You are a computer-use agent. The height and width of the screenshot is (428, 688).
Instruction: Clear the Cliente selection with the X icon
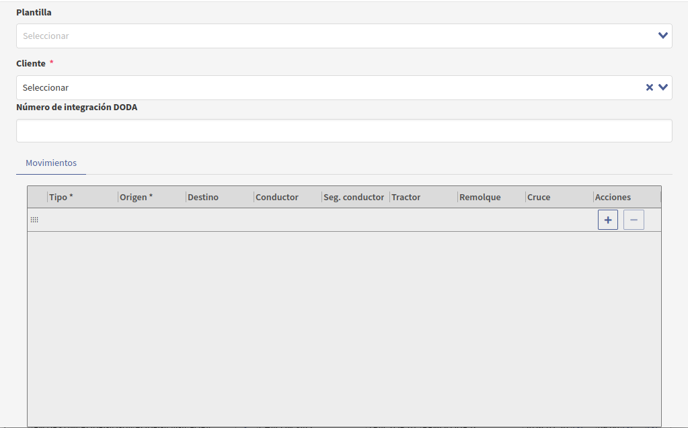click(650, 87)
